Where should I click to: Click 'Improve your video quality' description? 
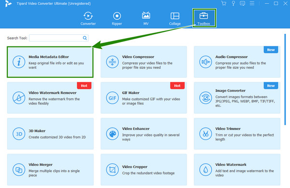tap(151, 137)
